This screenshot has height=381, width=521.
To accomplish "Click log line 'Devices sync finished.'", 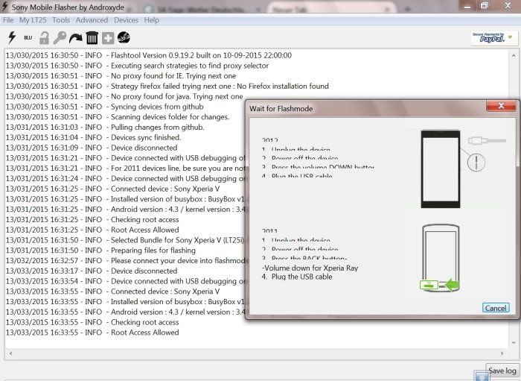I will (93, 137).
